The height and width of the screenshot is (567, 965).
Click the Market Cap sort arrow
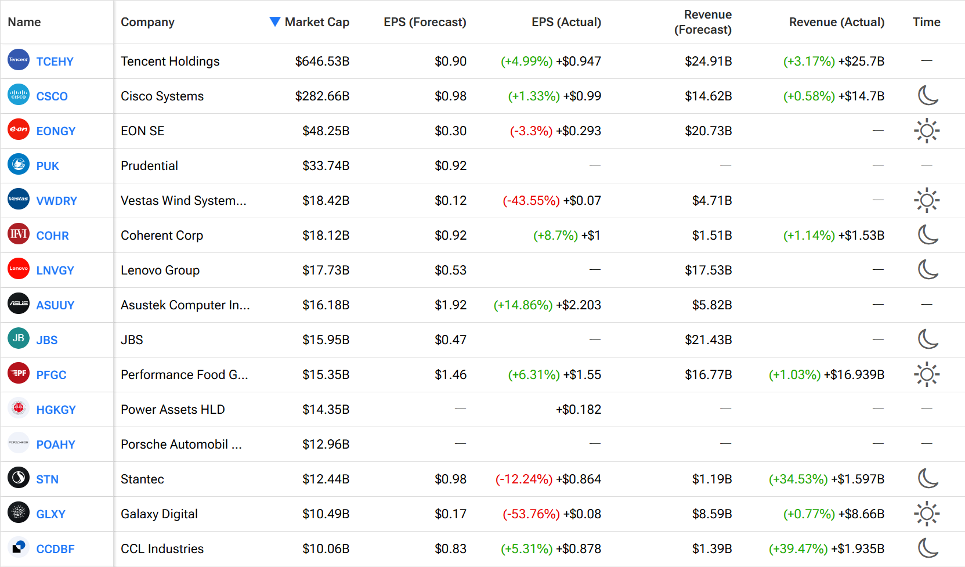(275, 21)
